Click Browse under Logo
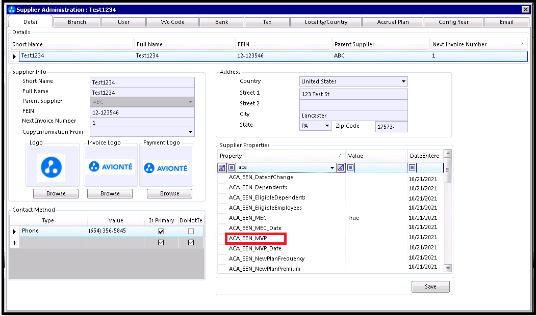Viewport: 536px width, 316px height. 56,193
